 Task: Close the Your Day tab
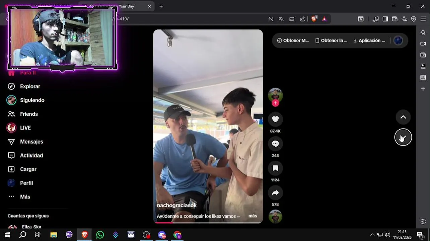(149, 6)
